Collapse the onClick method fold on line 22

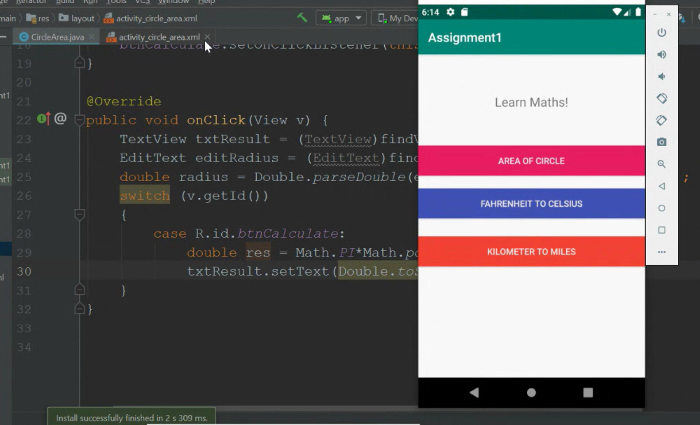[79, 120]
